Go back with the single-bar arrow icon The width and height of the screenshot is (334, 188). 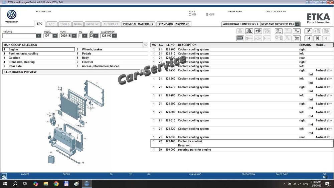click(x=317, y=38)
